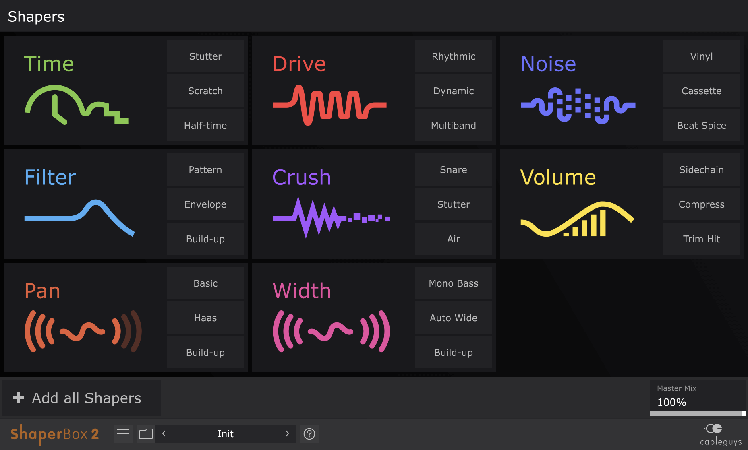Viewport: 748px width, 450px height.
Task: Click Add all Shapers button
Action: (x=81, y=398)
